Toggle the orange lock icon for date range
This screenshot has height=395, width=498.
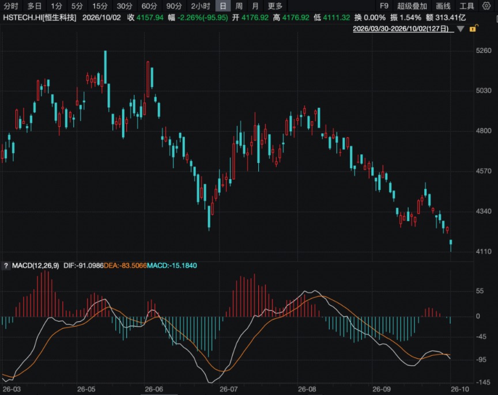[473, 28]
